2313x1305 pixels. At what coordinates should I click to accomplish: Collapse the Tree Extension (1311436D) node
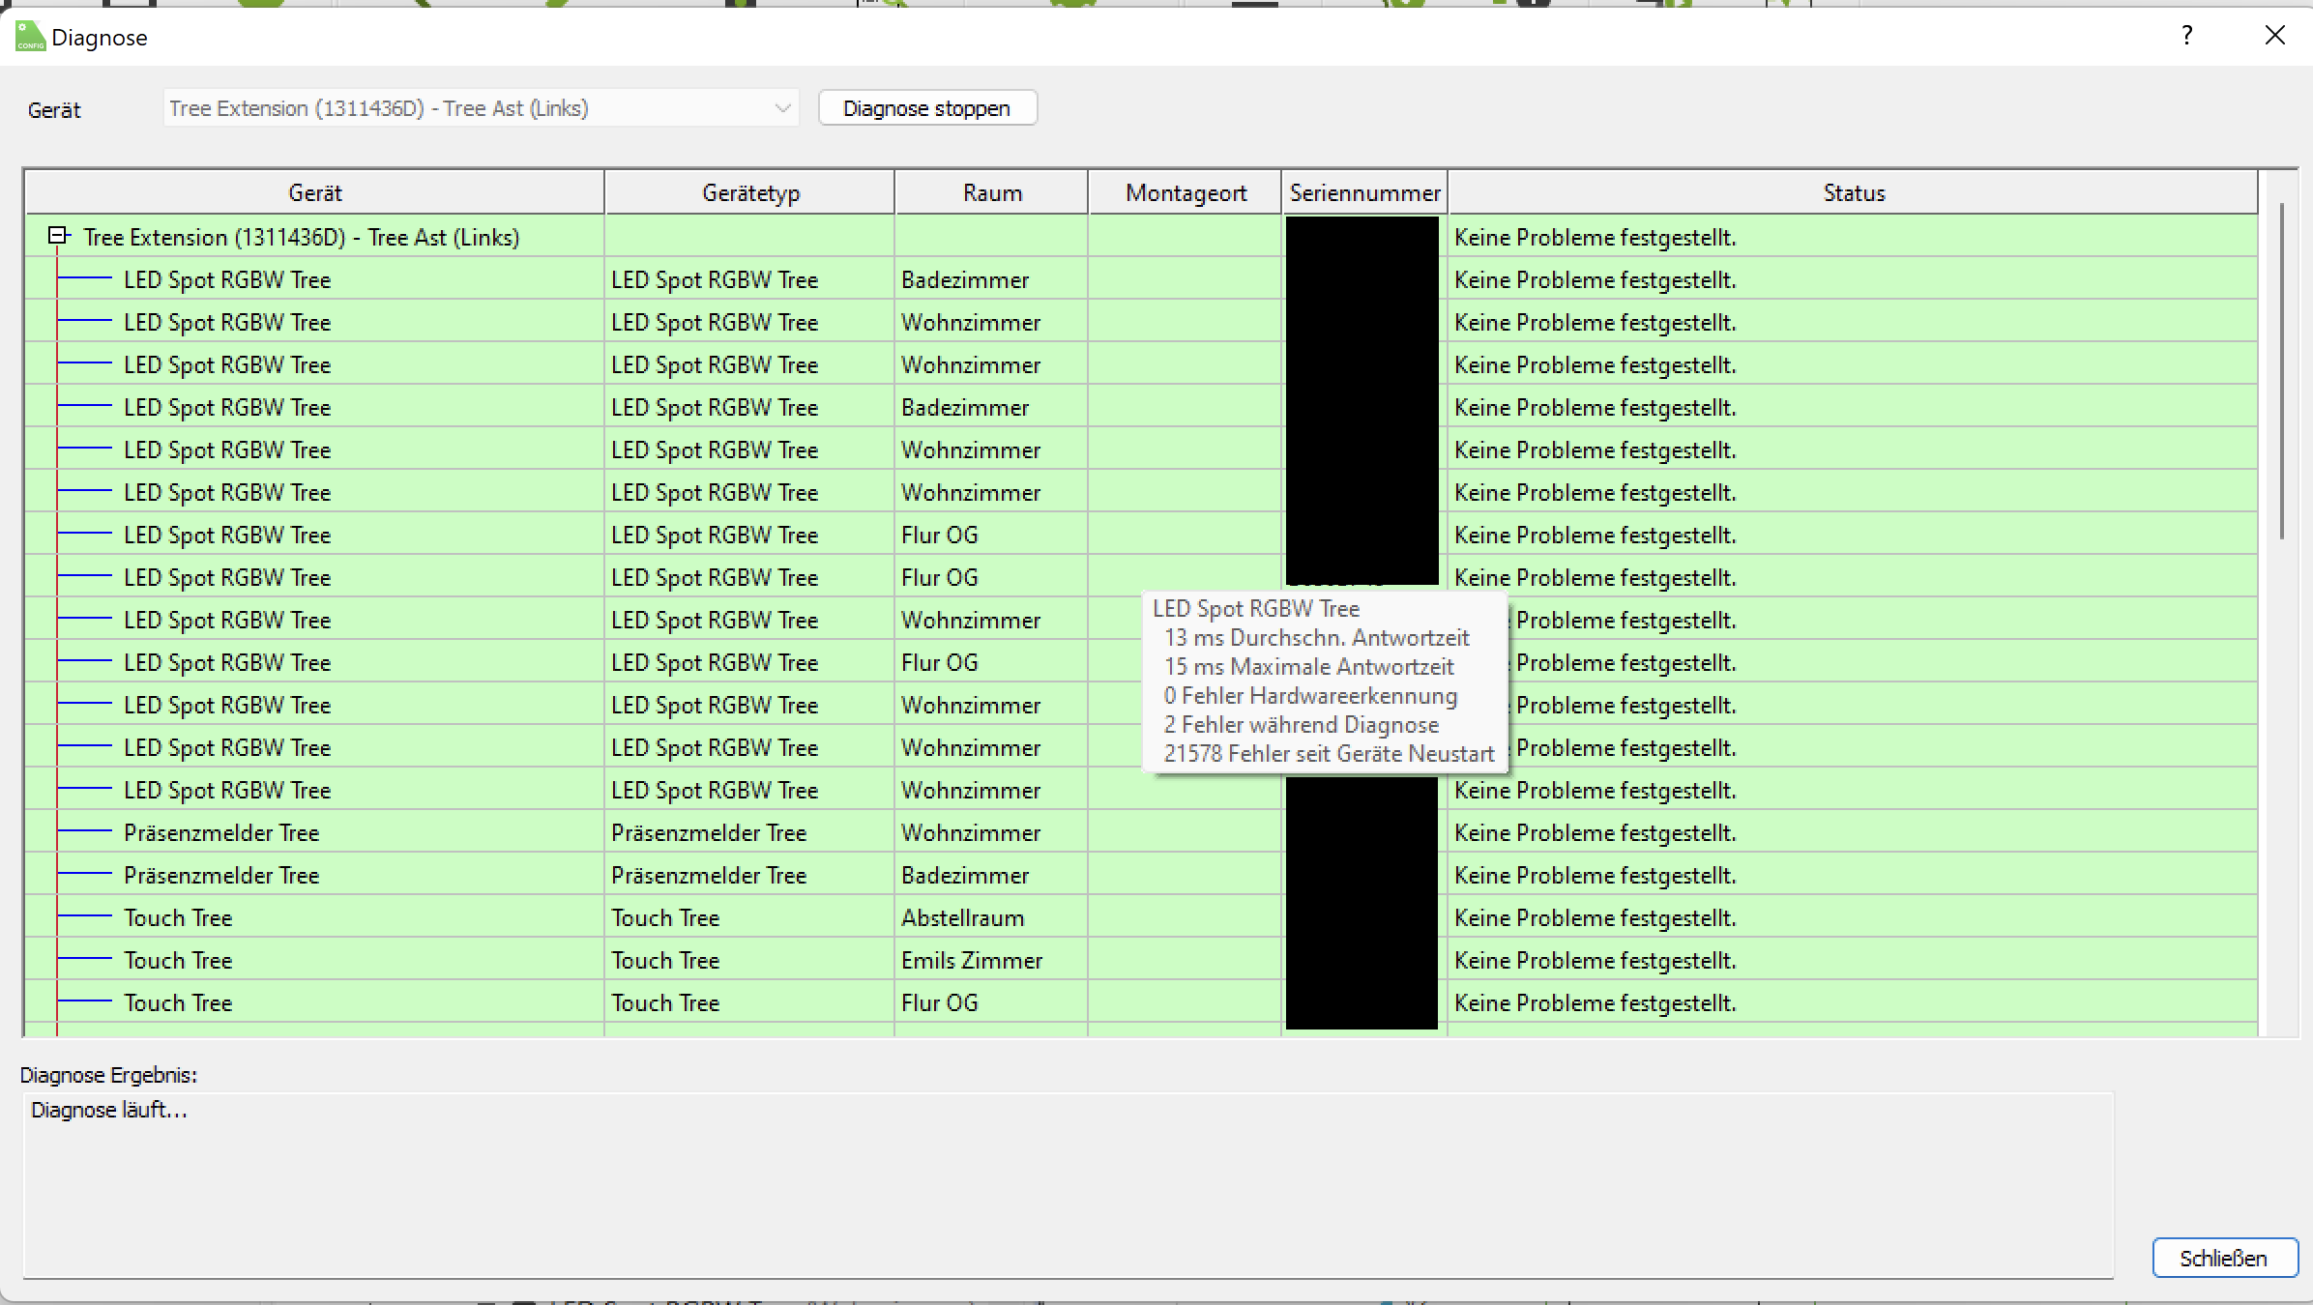pyautogui.click(x=58, y=236)
